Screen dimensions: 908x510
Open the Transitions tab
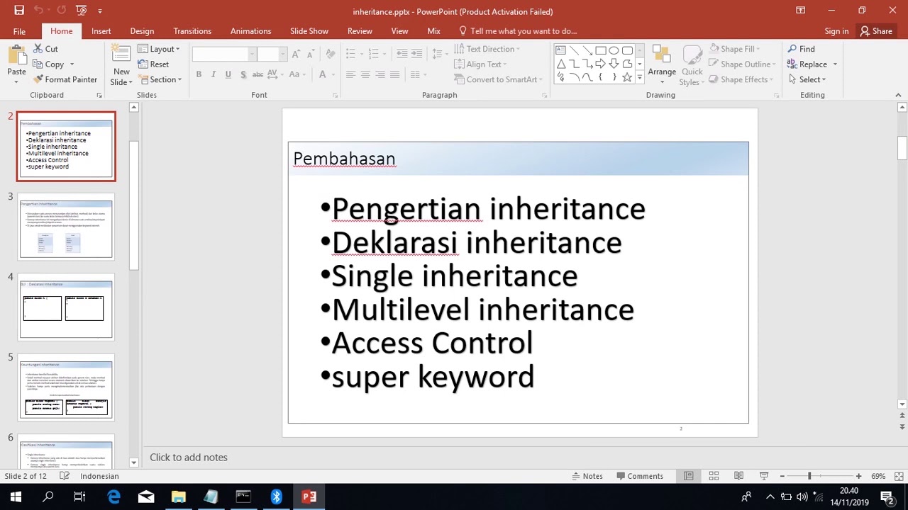coord(192,31)
